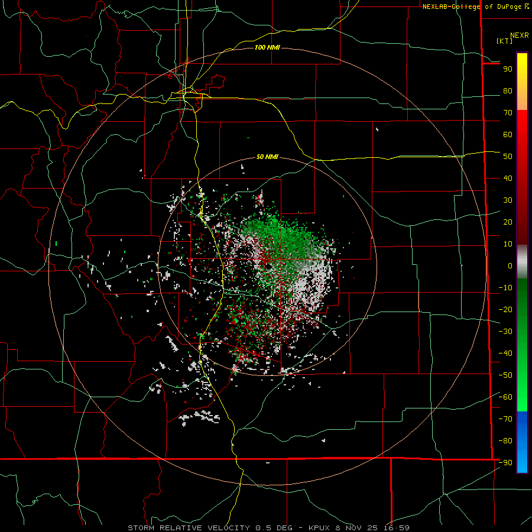Image resolution: width=532 pixels, height=532 pixels.
Task: Click the positive 20 scale value
Action: pos(508,222)
